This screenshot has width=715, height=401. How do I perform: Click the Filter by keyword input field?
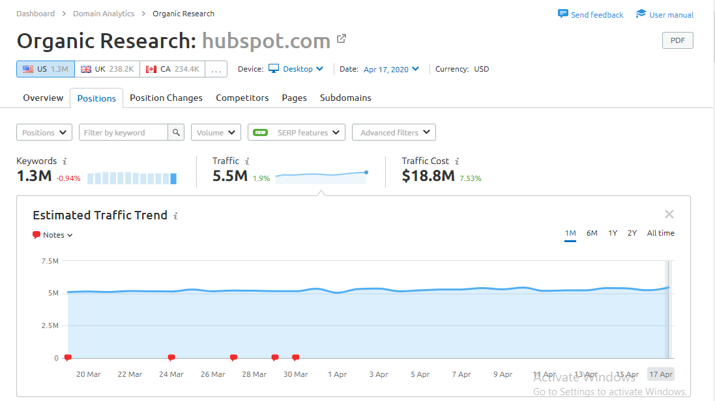point(124,133)
